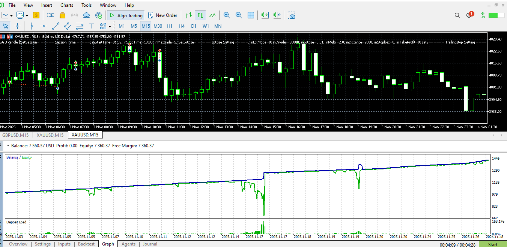Toggle Algo Trading on or off
Viewport: 507px width, 247px height.
click(126, 15)
